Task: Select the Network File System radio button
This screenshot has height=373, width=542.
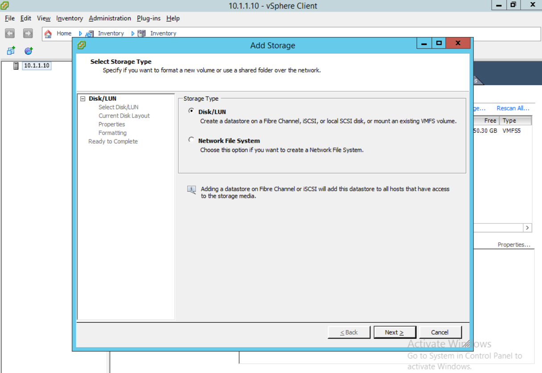Action: point(191,139)
